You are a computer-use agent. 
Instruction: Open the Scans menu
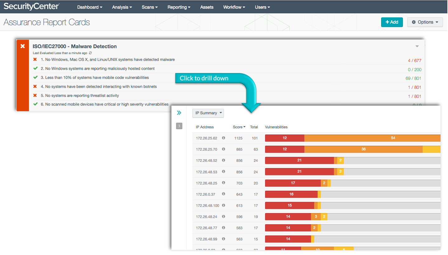[150, 7]
